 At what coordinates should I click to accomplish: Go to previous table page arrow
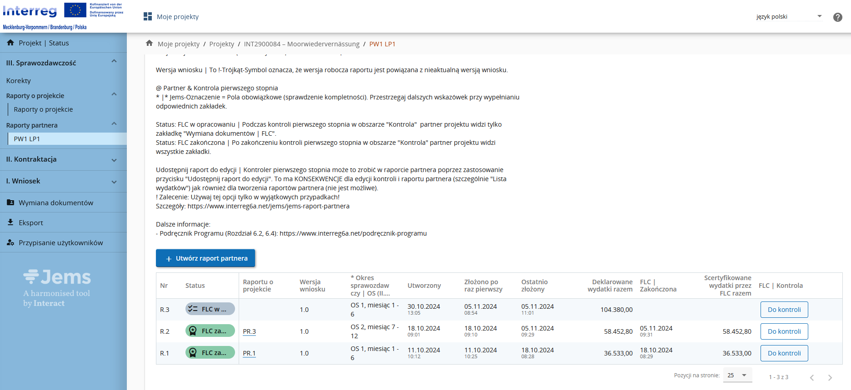pos(811,377)
